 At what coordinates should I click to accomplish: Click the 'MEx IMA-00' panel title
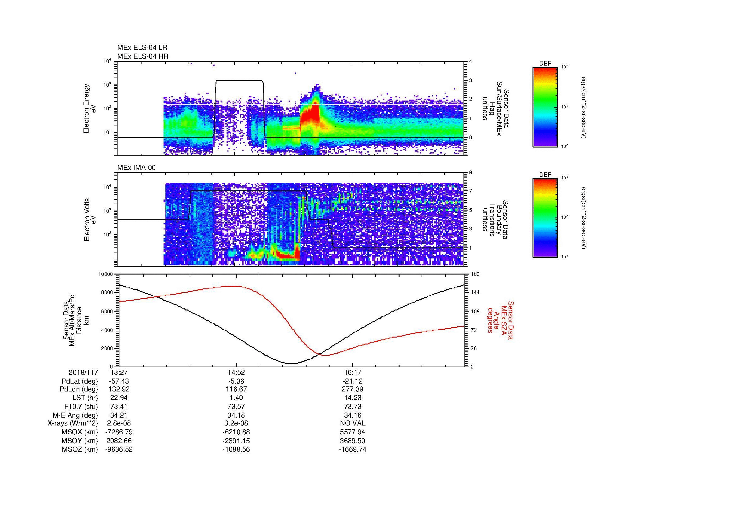[136, 168]
